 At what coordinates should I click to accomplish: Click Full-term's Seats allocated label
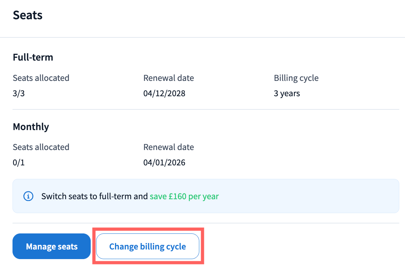41,78
